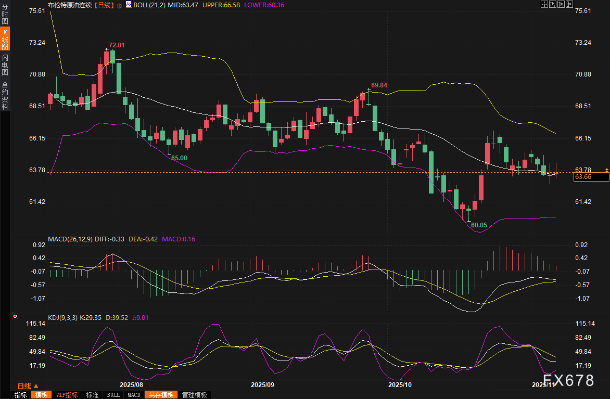The height and width of the screenshot is (399, 610).
Task: Click the small red circle icon beside KDJ
Action: pyautogui.click(x=15, y=316)
